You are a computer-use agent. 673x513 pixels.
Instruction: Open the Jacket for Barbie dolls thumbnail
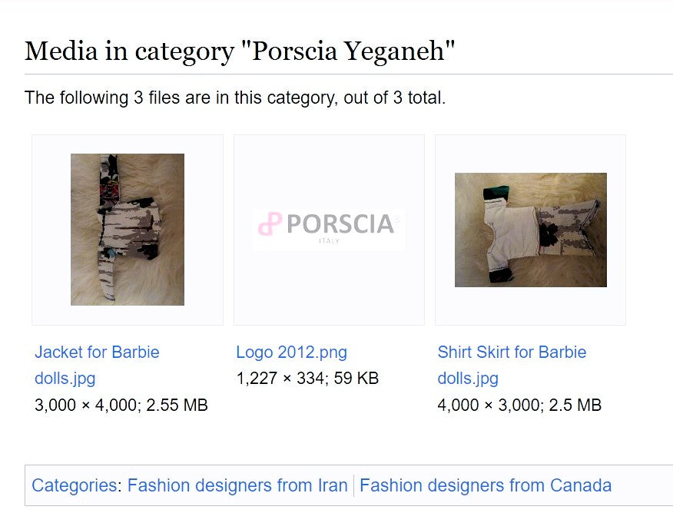[127, 229]
